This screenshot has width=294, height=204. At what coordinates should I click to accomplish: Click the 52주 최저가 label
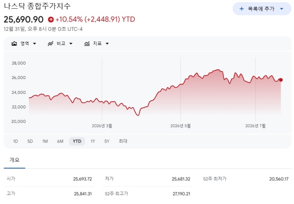(215, 179)
